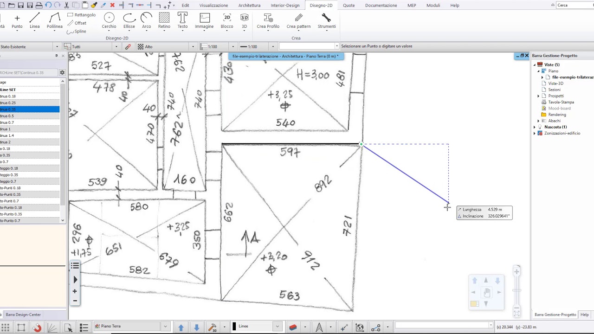Image resolution: width=594 pixels, height=334 pixels.
Task: Click the Cerca search field
Action: pos(575,5)
